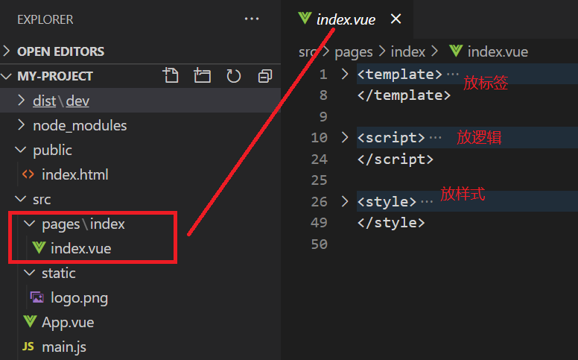Place cursor on the </style> closing tag
Screen dimensions: 578x360
(x=391, y=222)
